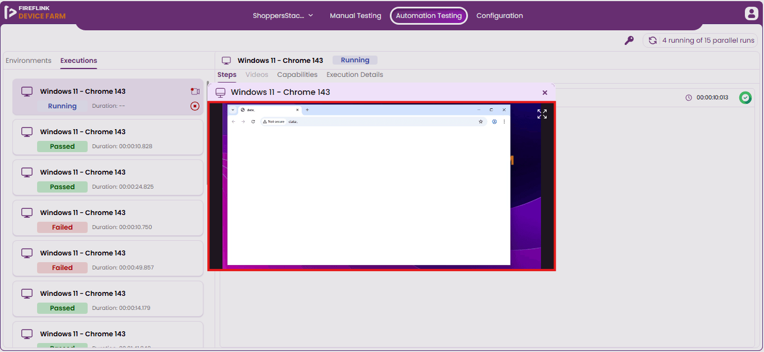The height and width of the screenshot is (352, 764).
Task: Click the Not secure site info chip
Action: (274, 121)
